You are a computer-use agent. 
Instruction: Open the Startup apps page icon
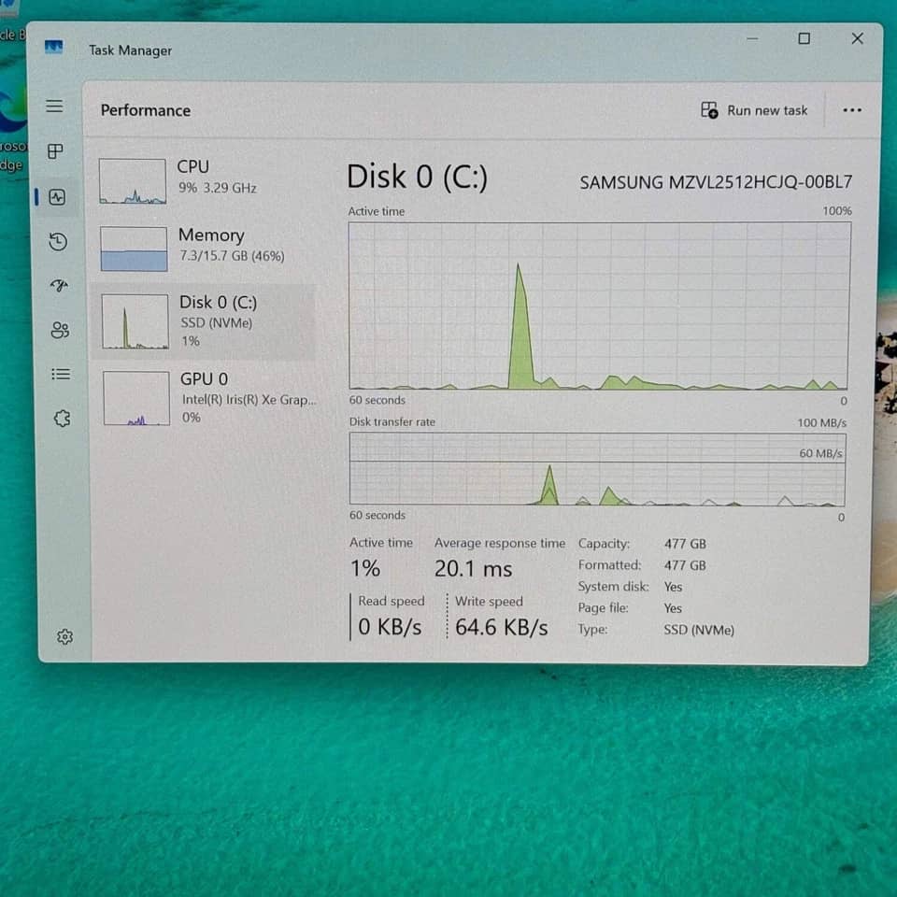click(x=59, y=285)
